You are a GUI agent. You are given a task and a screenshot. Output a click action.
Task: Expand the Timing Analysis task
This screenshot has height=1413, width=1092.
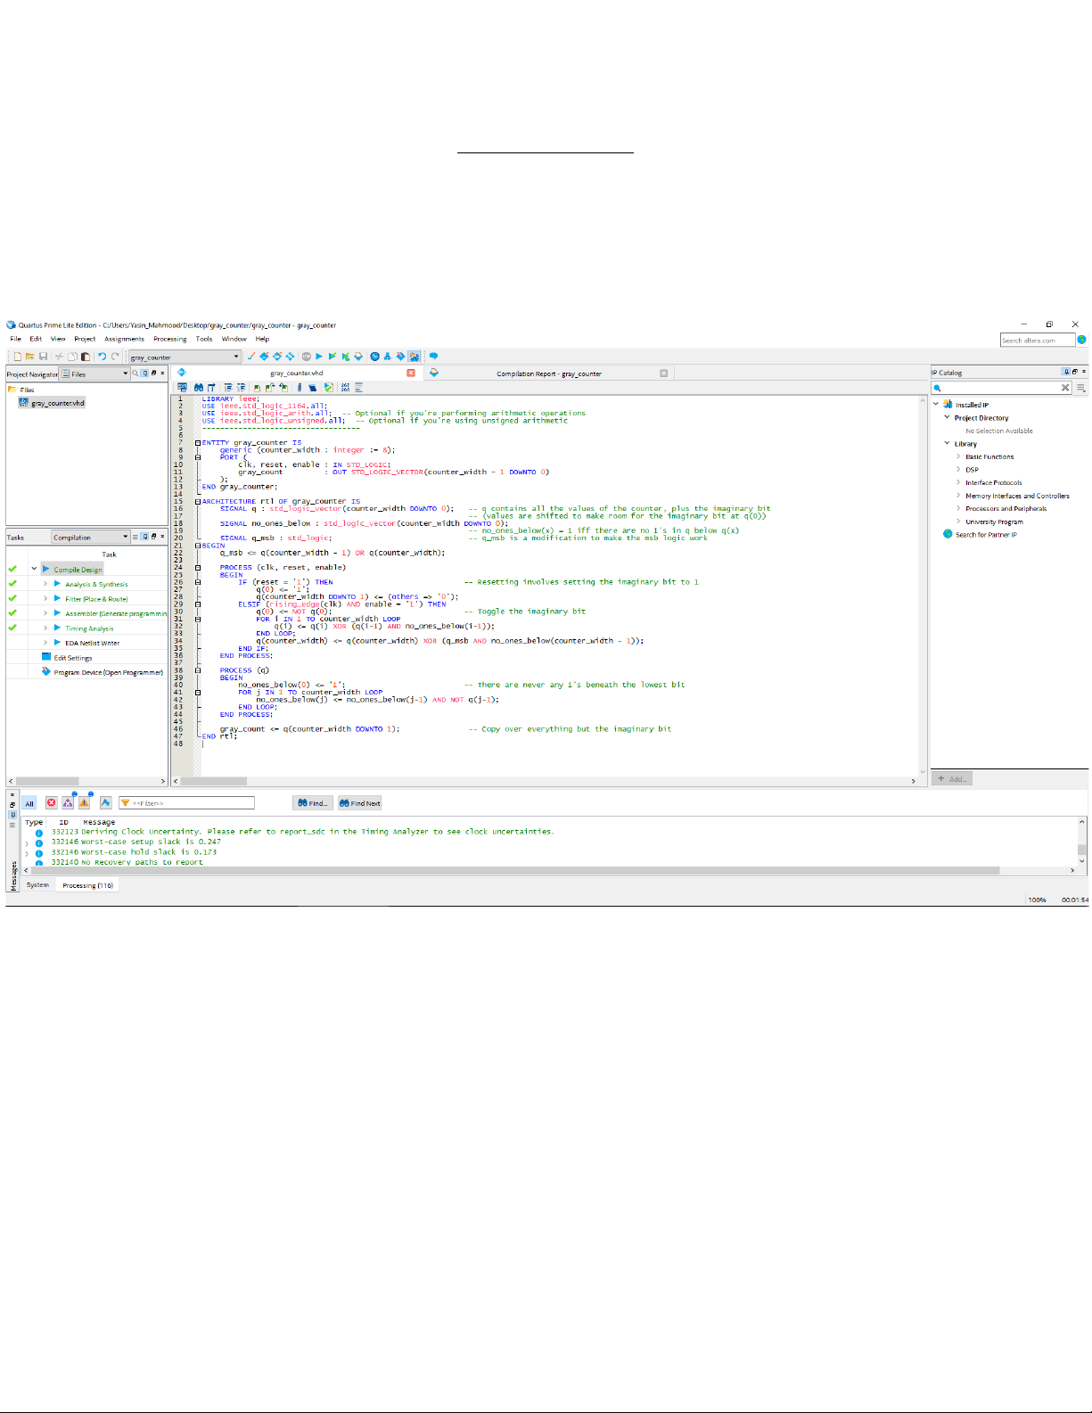tap(45, 628)
